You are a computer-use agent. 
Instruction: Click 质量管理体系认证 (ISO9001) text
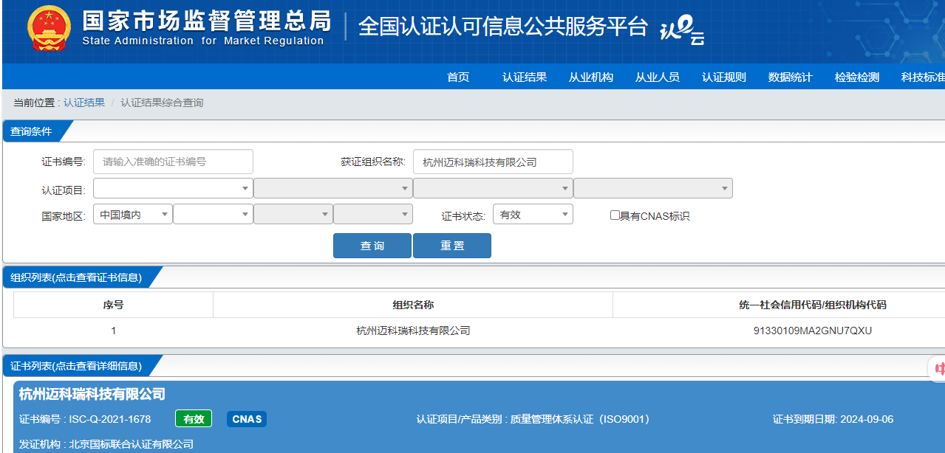(580, 419)
